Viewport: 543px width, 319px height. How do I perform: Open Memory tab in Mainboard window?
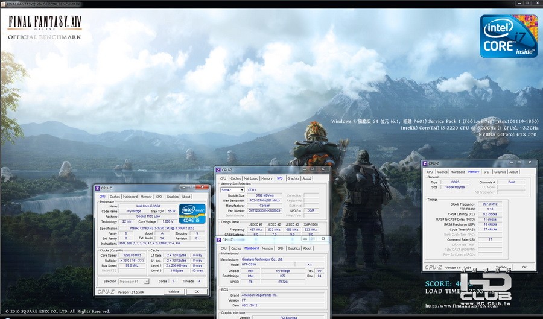267,248
